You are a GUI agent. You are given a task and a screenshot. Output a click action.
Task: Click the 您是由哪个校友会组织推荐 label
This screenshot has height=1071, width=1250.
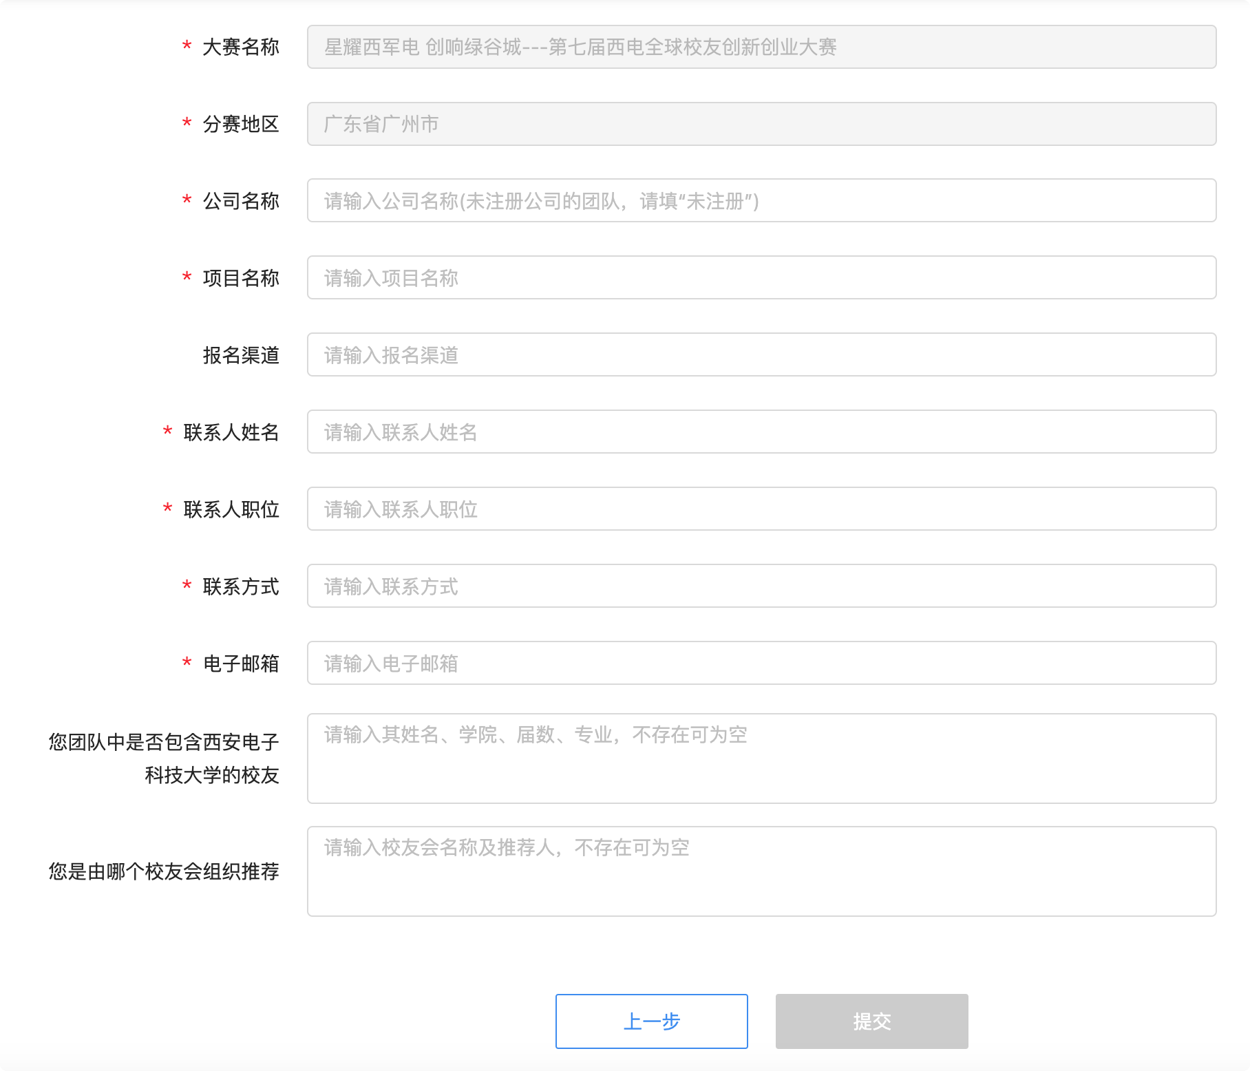click(x=164, y=871)
